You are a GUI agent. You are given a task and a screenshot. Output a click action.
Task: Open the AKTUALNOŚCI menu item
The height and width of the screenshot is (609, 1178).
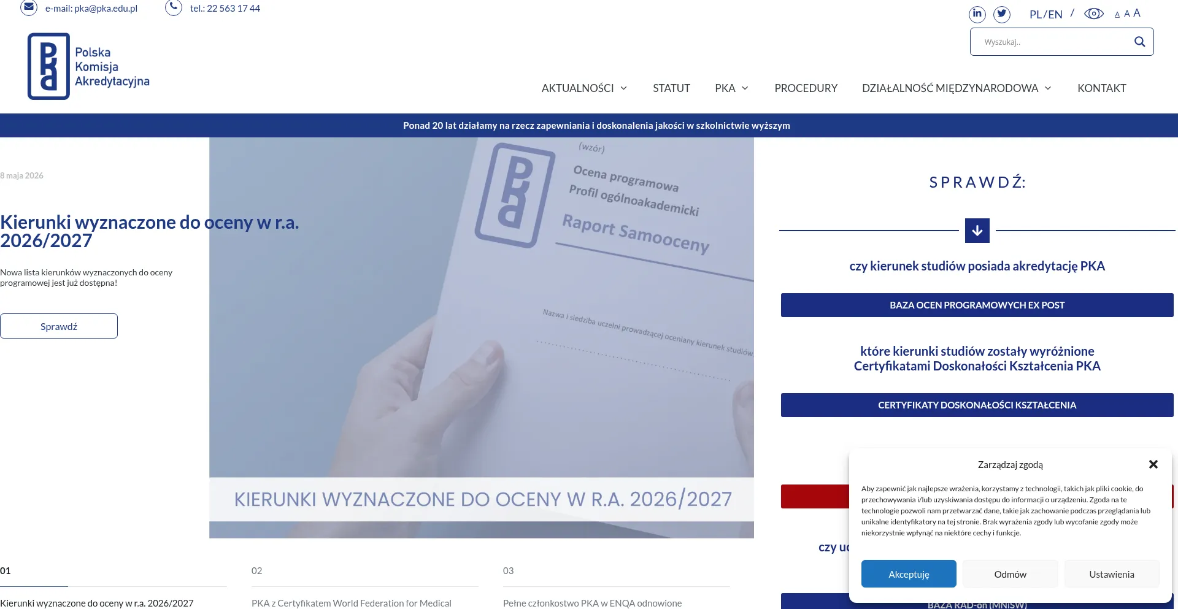click(577, 88)
